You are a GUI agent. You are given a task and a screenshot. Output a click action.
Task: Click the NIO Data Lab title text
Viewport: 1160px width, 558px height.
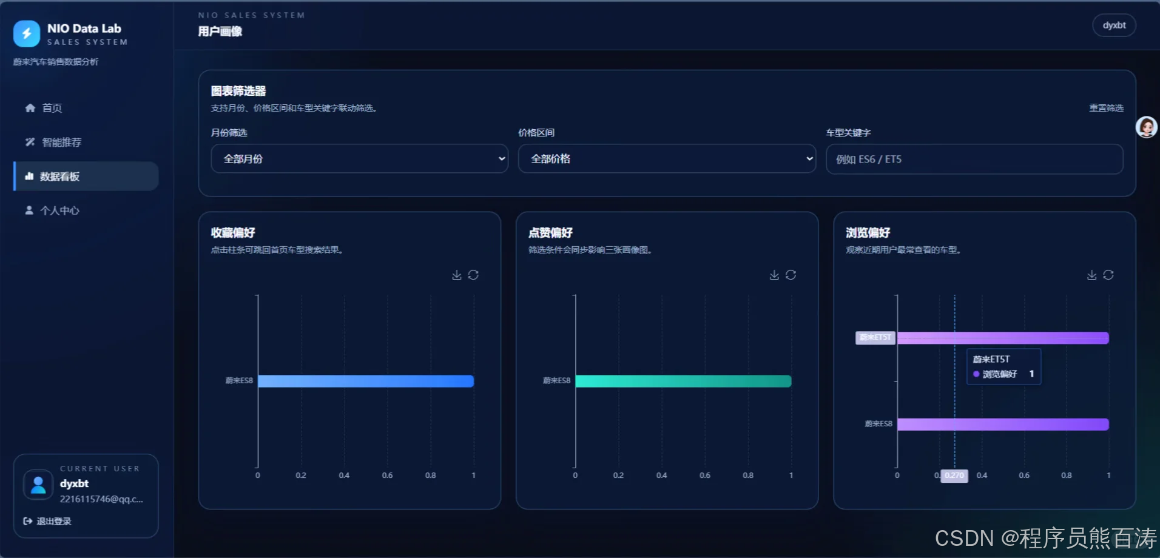[84, 29]
